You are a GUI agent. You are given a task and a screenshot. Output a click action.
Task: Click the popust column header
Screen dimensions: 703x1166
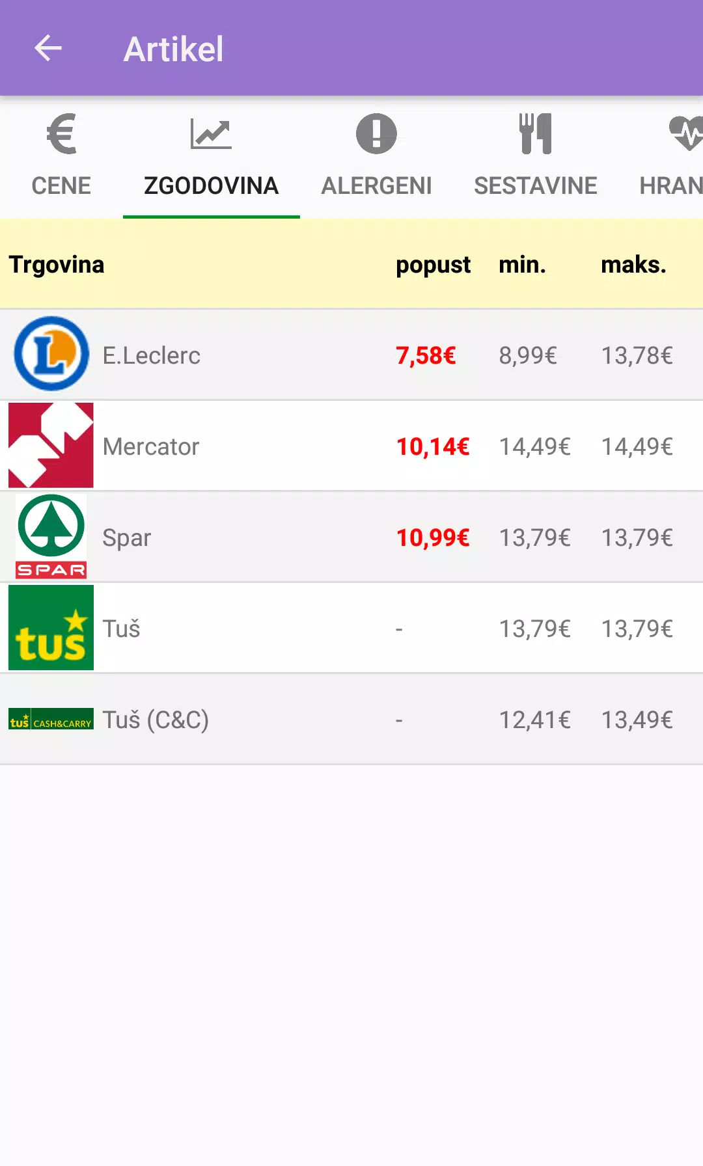434,265
